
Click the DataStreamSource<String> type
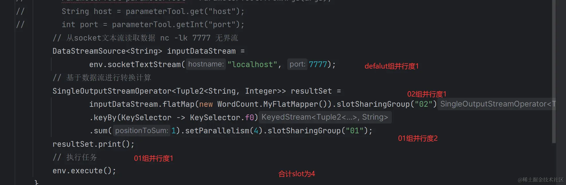(107, 51)
